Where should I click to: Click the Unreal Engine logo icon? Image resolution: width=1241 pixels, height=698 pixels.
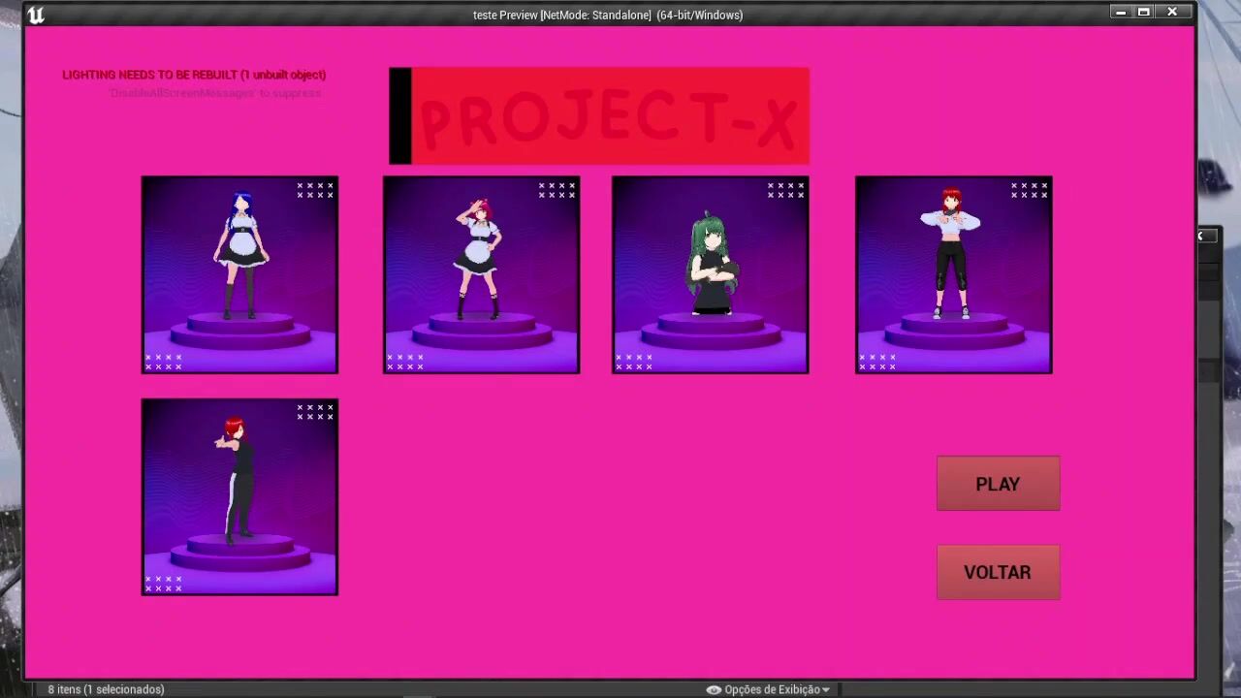[36, 15]
